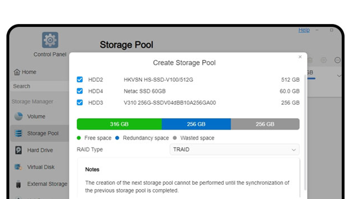Open the RAID Type TRAID dropdown
Image resolution: width=353 pixels, height=199 pixels.
coord(234,150)
